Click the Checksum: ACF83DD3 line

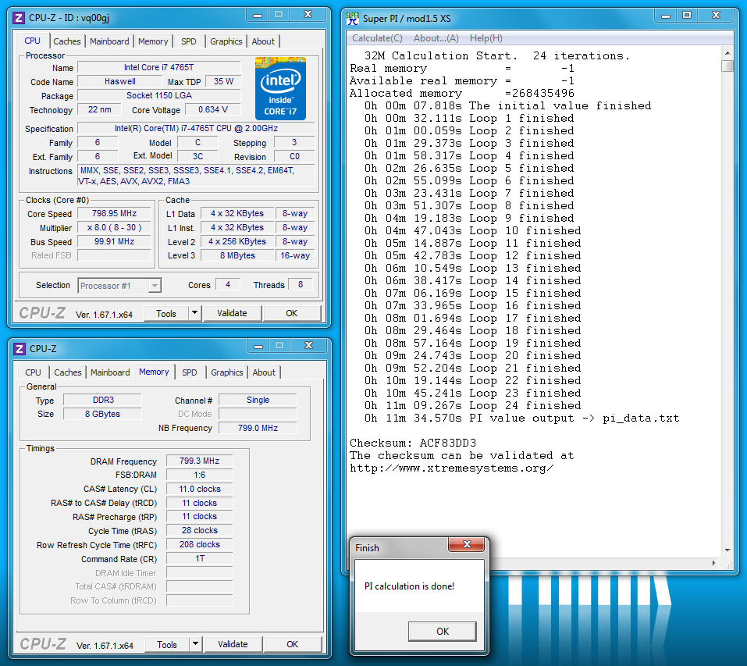point(413,443)
